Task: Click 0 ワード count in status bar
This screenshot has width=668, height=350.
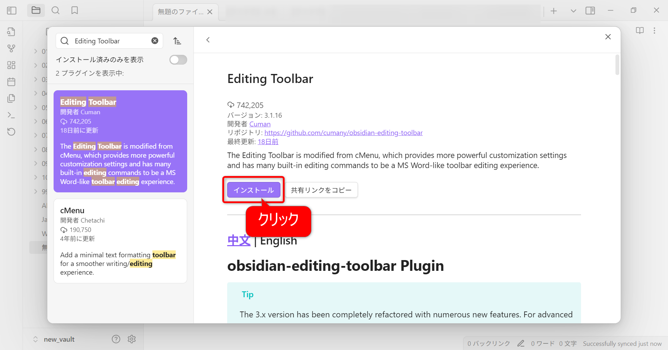Action: click(543, 343)
